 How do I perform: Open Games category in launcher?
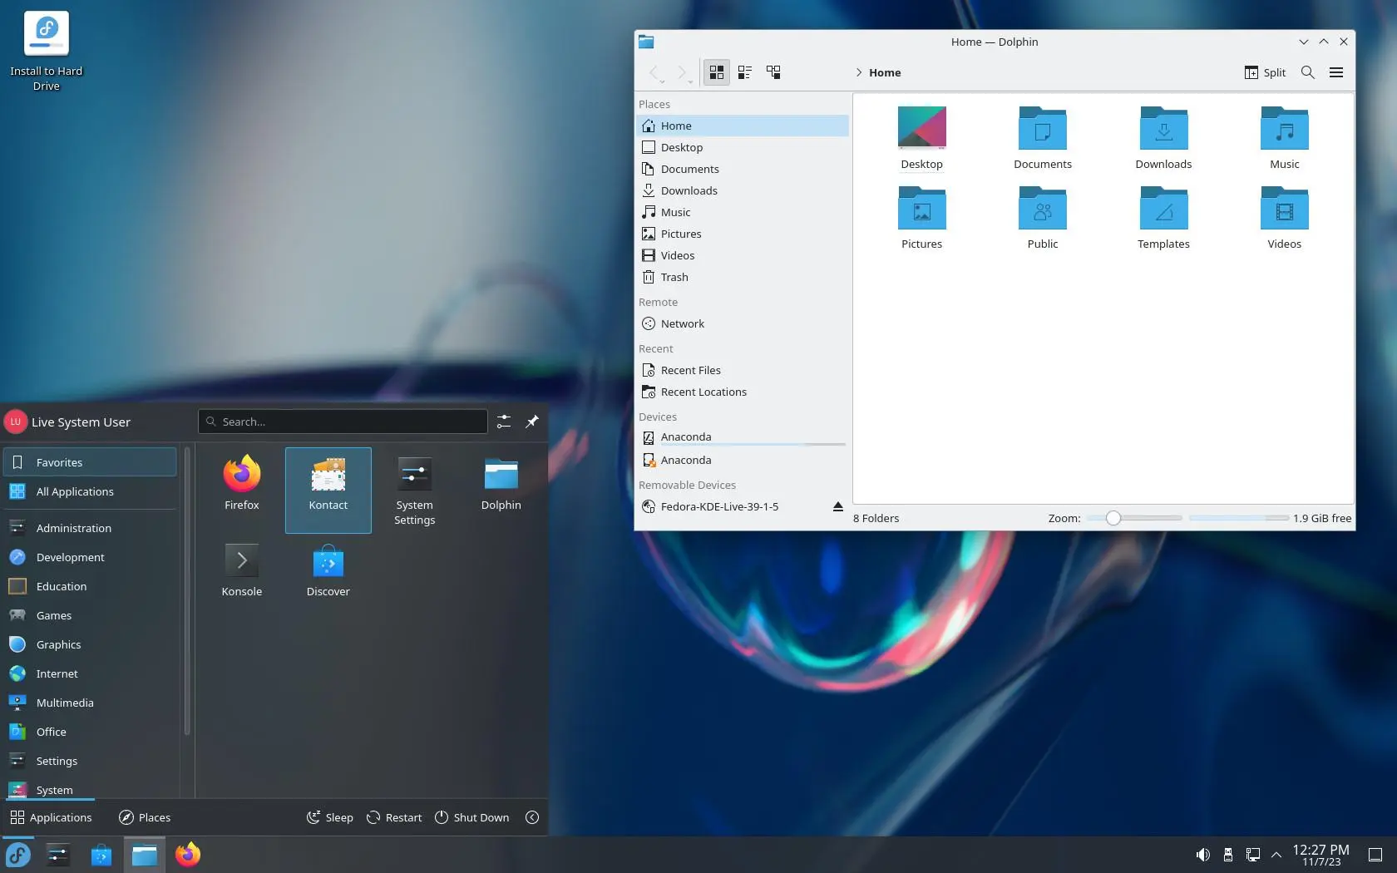(x=90, y=615)
